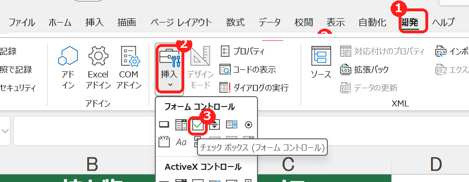The width and height of the screenshot is (469, 182).
Task: Insert a label (Aa) form control
Action: (181, 142)
